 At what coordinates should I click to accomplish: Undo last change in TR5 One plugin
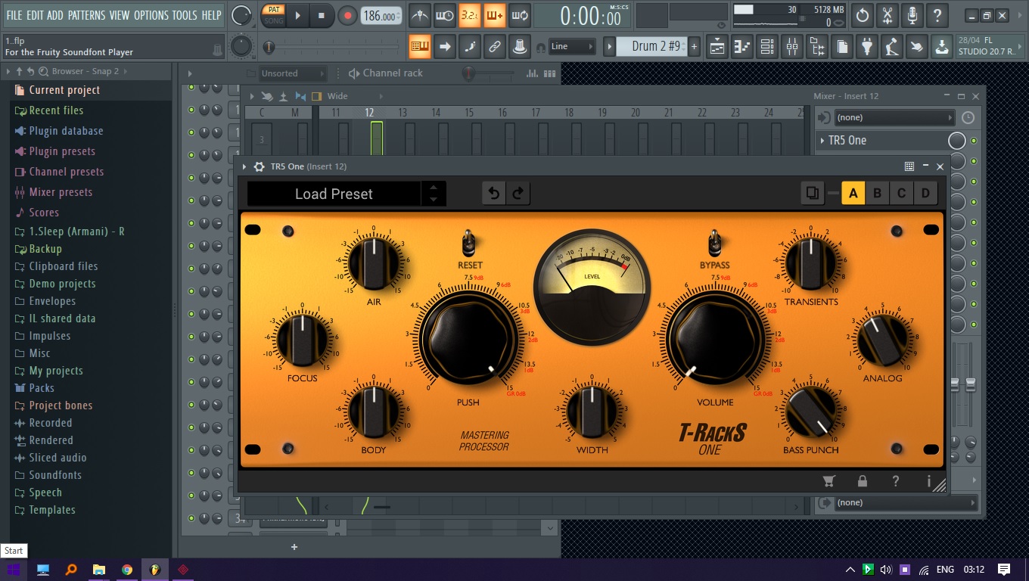click(494, 194)
